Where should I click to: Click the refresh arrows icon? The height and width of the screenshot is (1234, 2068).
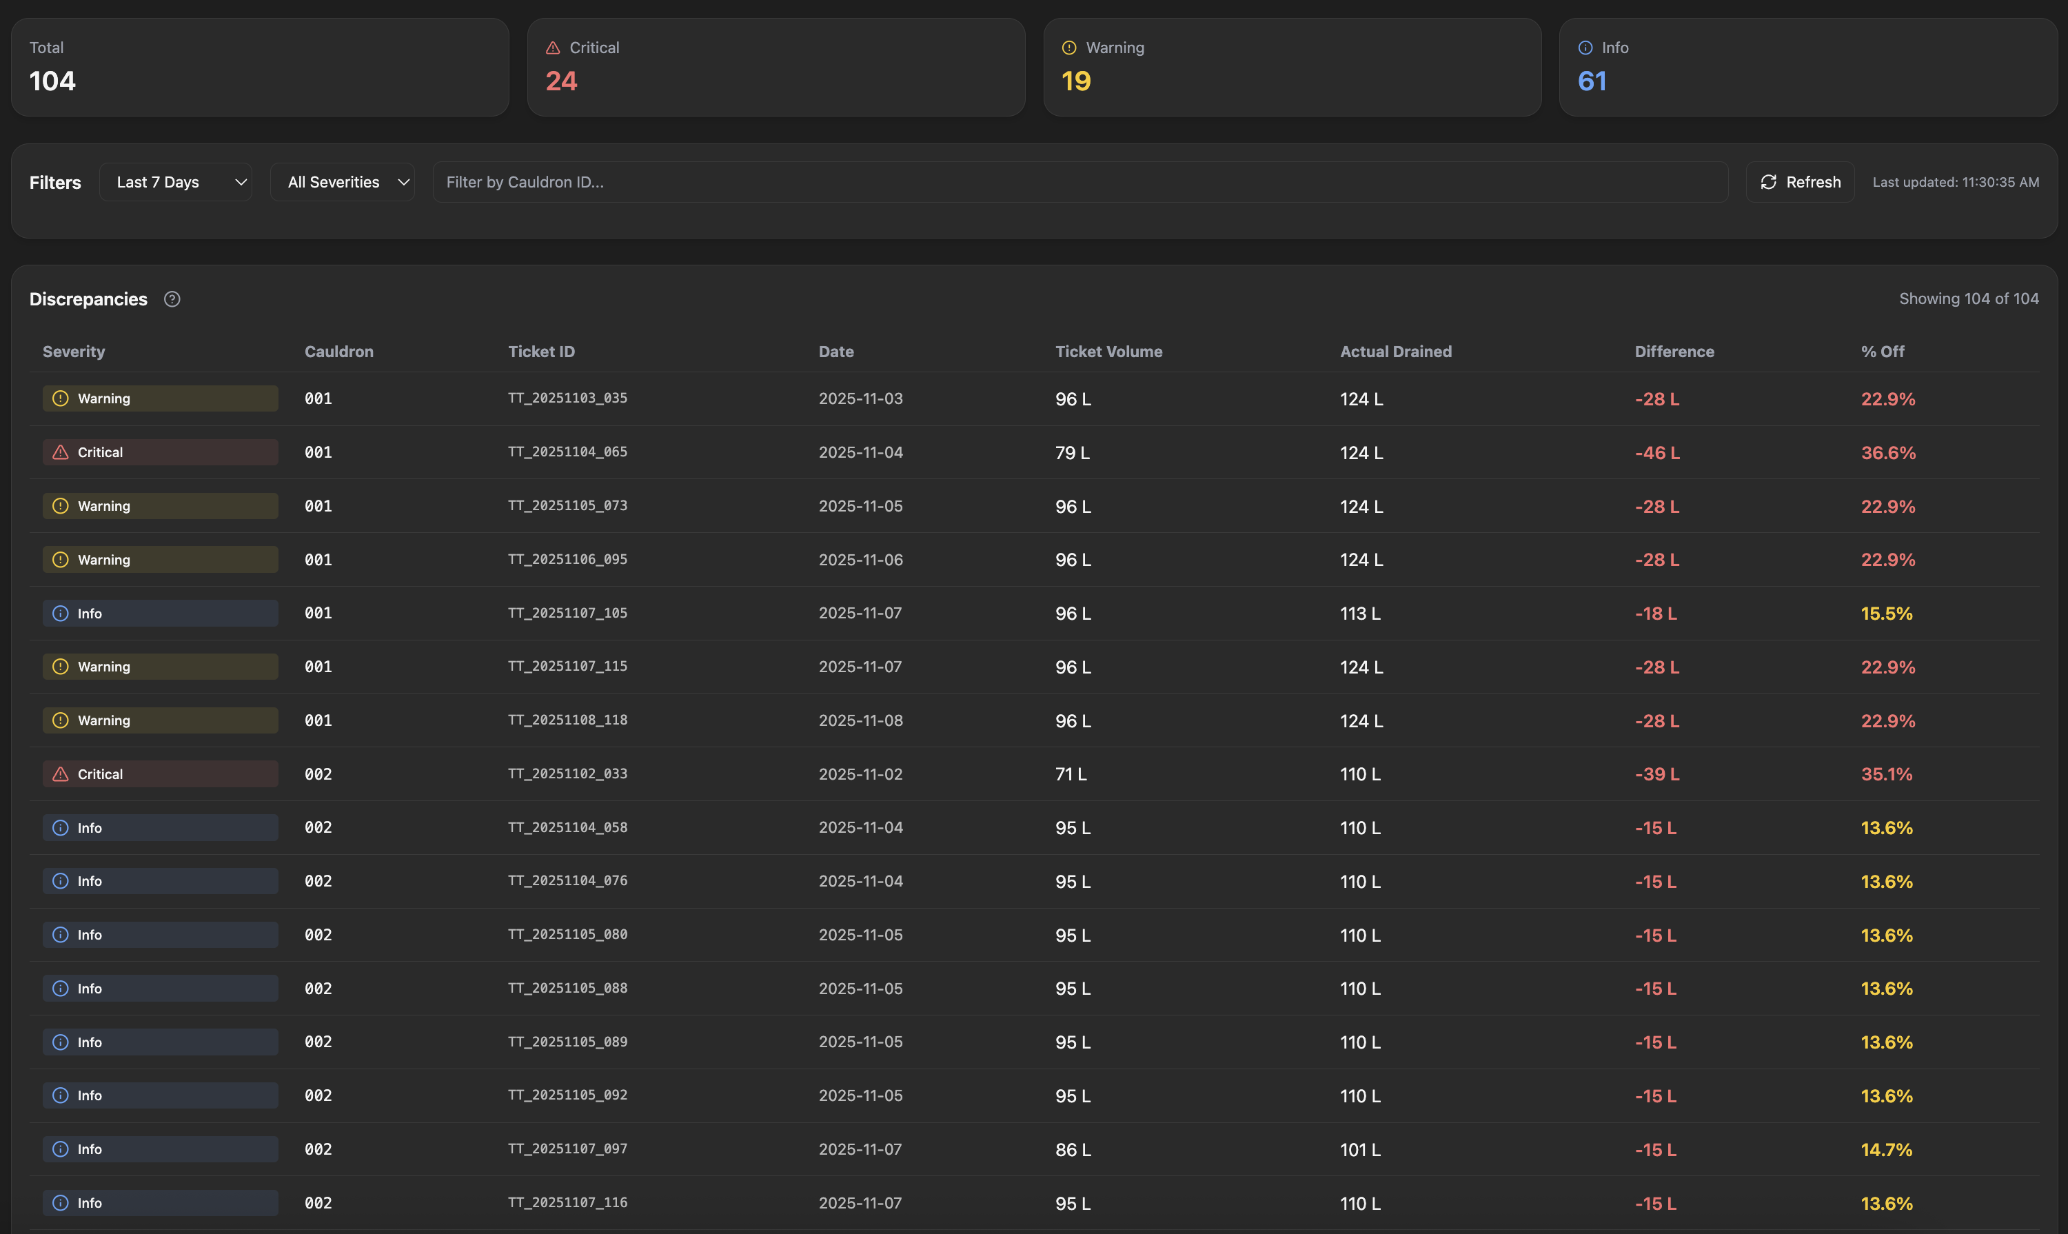pos(1768,182)
